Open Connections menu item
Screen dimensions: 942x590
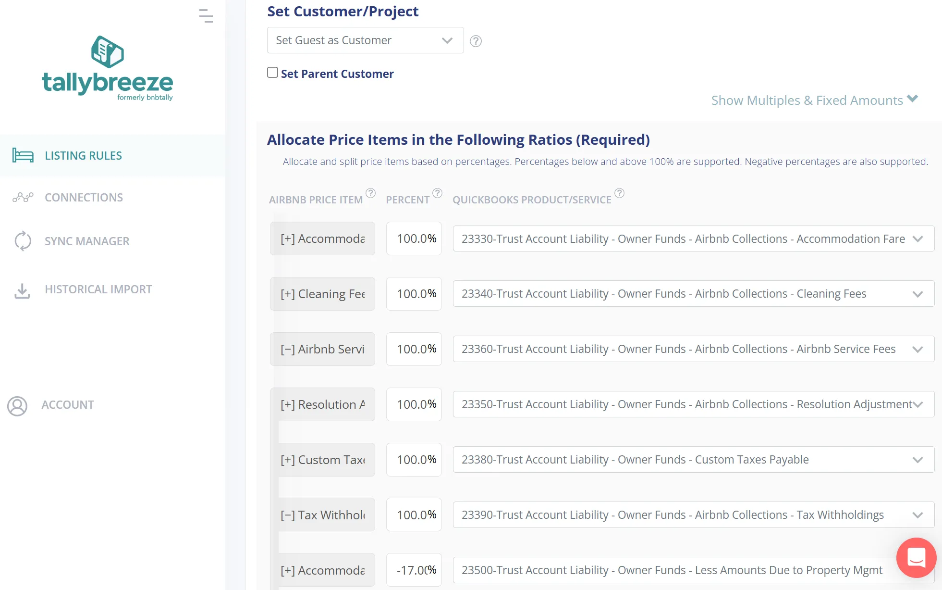pos(84,198)
